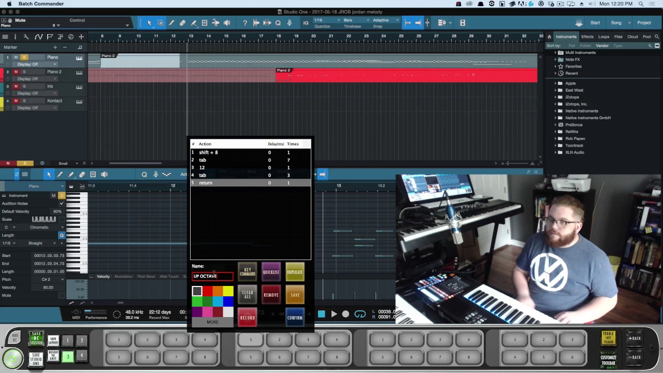This screenshot has height=373, width=663.
Task: Pick the yellow color swatch
Action: [228, 292]
